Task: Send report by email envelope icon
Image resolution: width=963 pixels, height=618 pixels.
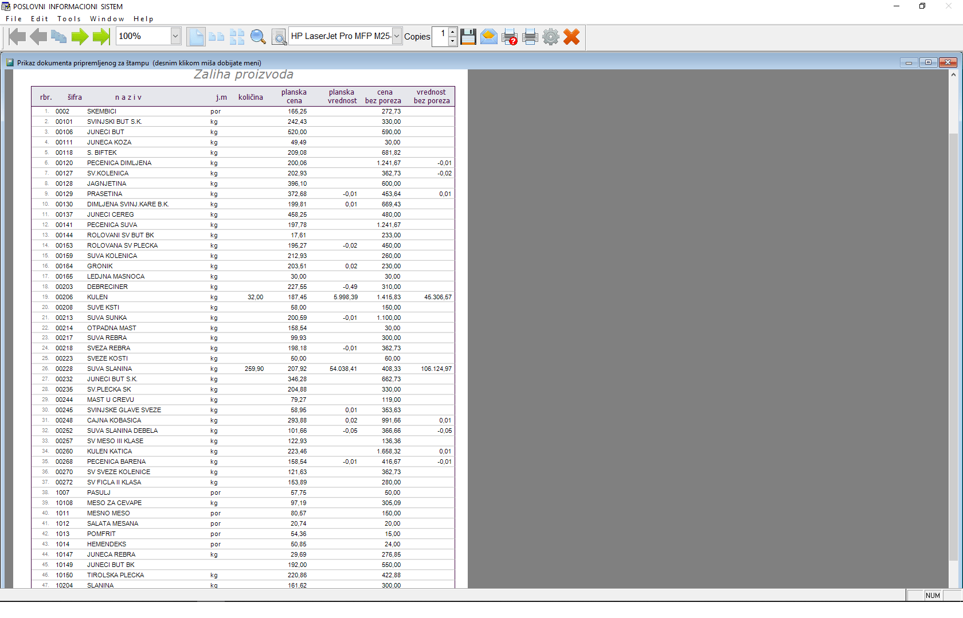Action: pyautogui.click(x=488, y=37)
